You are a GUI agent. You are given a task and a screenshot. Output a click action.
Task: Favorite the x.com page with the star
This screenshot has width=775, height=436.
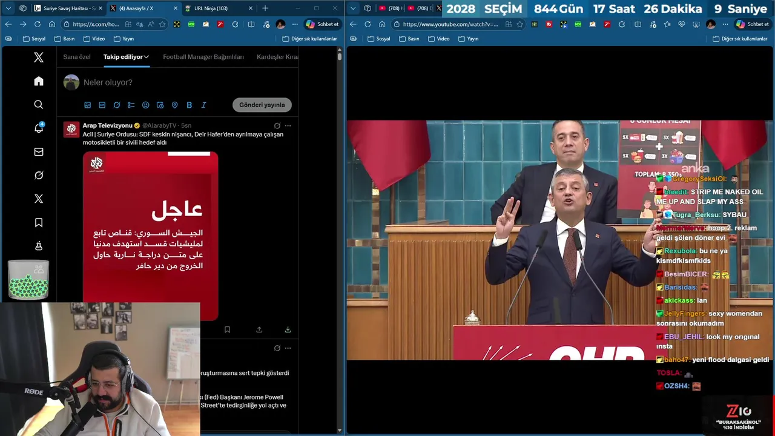point(162,24)
